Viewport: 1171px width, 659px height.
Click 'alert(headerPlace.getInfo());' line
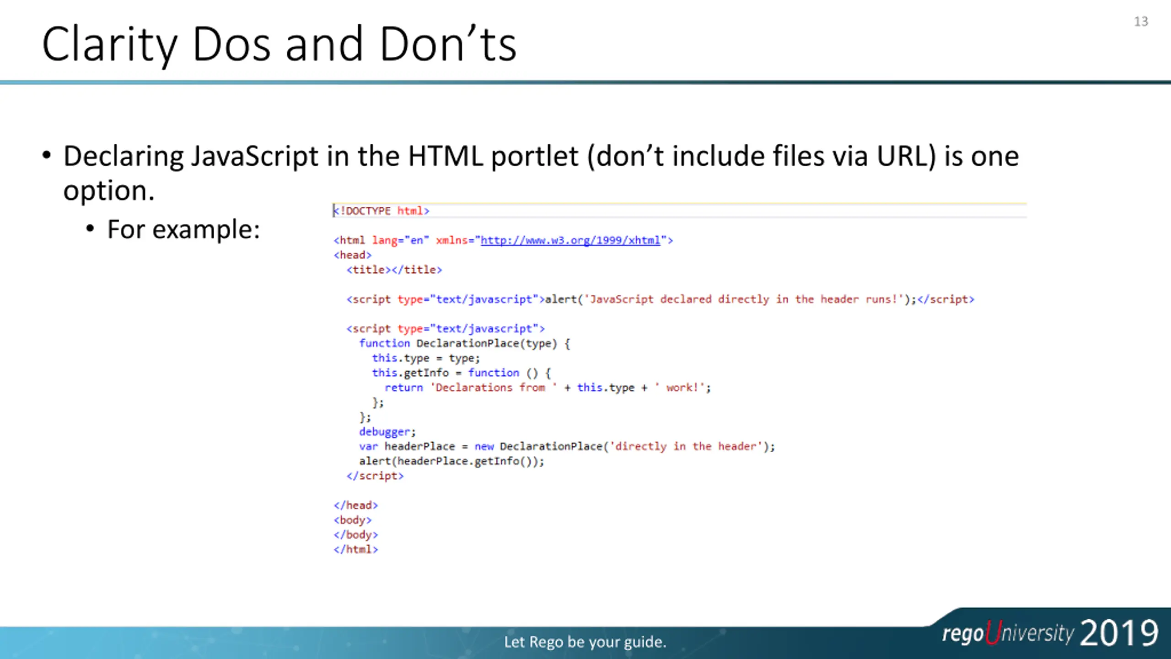pos(452,461)
